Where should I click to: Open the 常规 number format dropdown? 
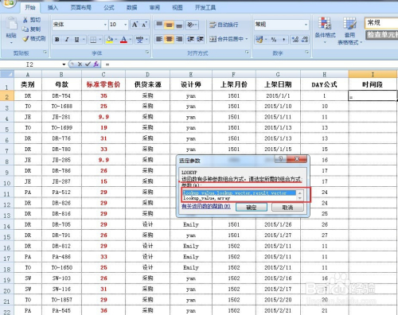click(306, 25)
